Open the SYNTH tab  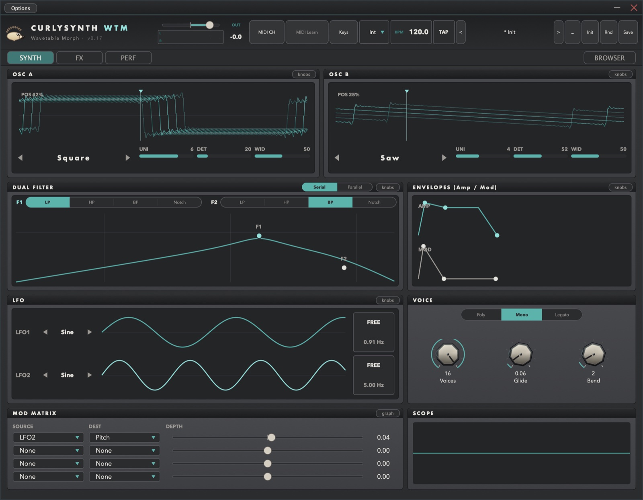pos(31,58)
